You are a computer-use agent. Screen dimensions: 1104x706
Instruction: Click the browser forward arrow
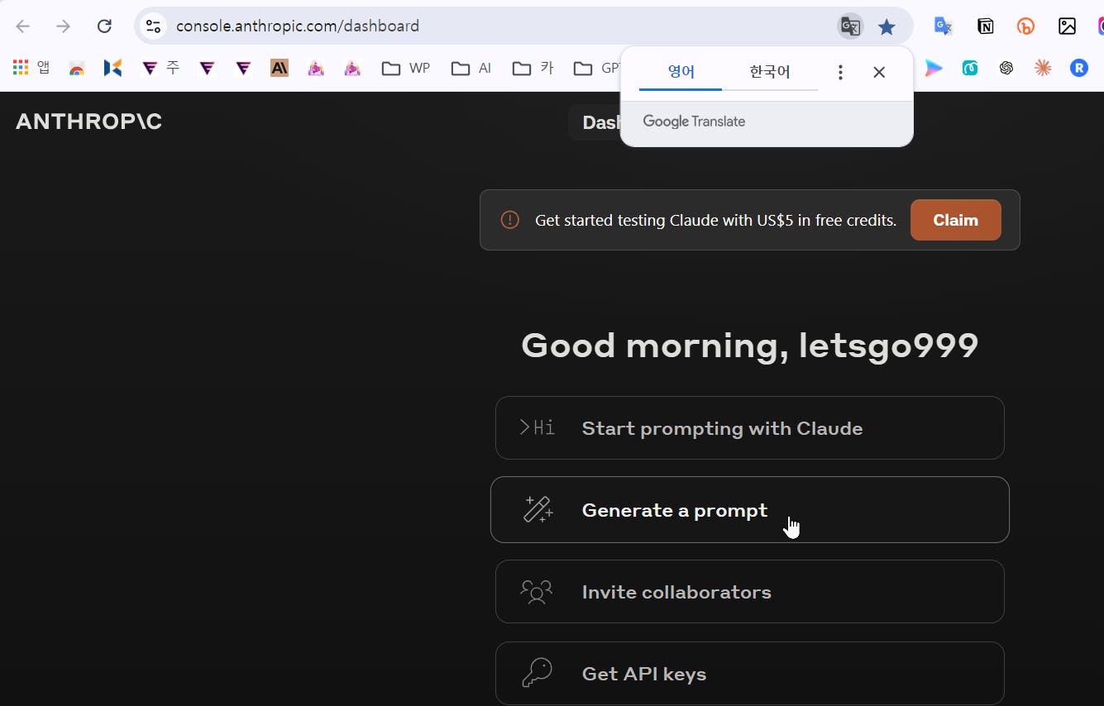[x=64, y=26]
